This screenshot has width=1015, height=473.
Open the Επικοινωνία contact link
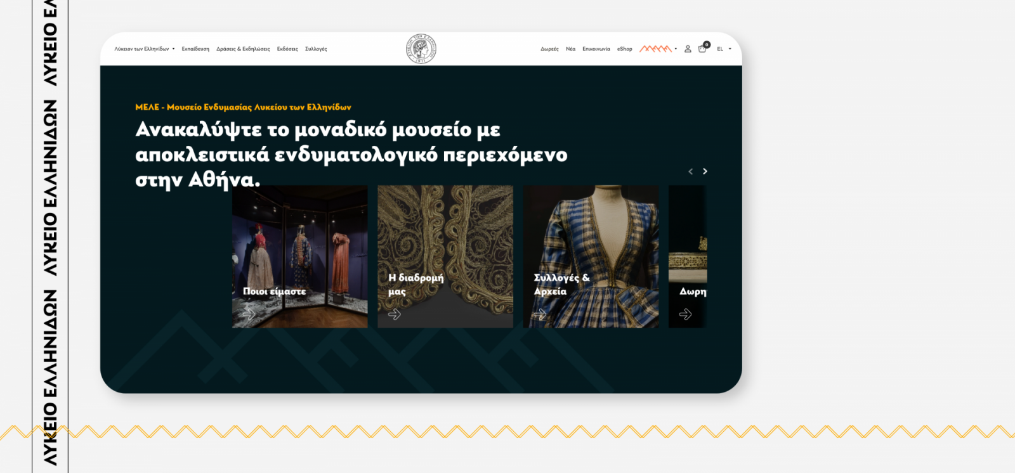(x=596, y=49)
